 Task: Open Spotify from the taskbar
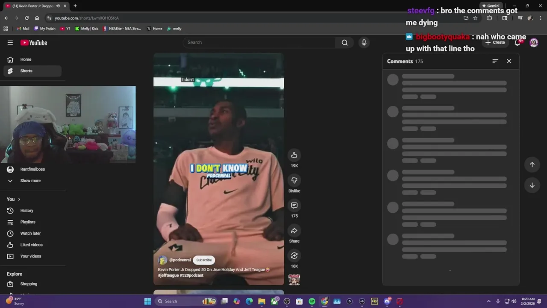tap(312, 301)
